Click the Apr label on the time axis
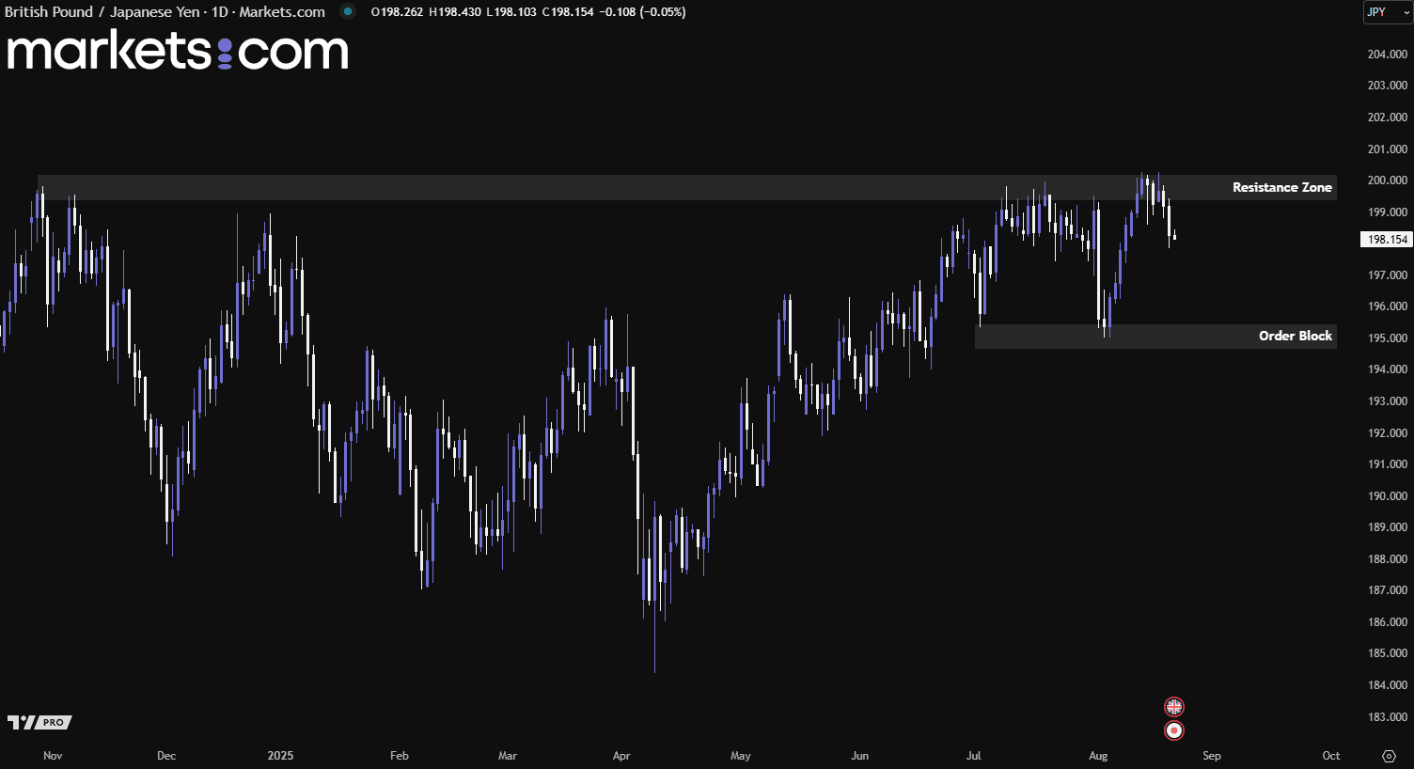The height and width of the screenshot is (769, 1414). 621,756
